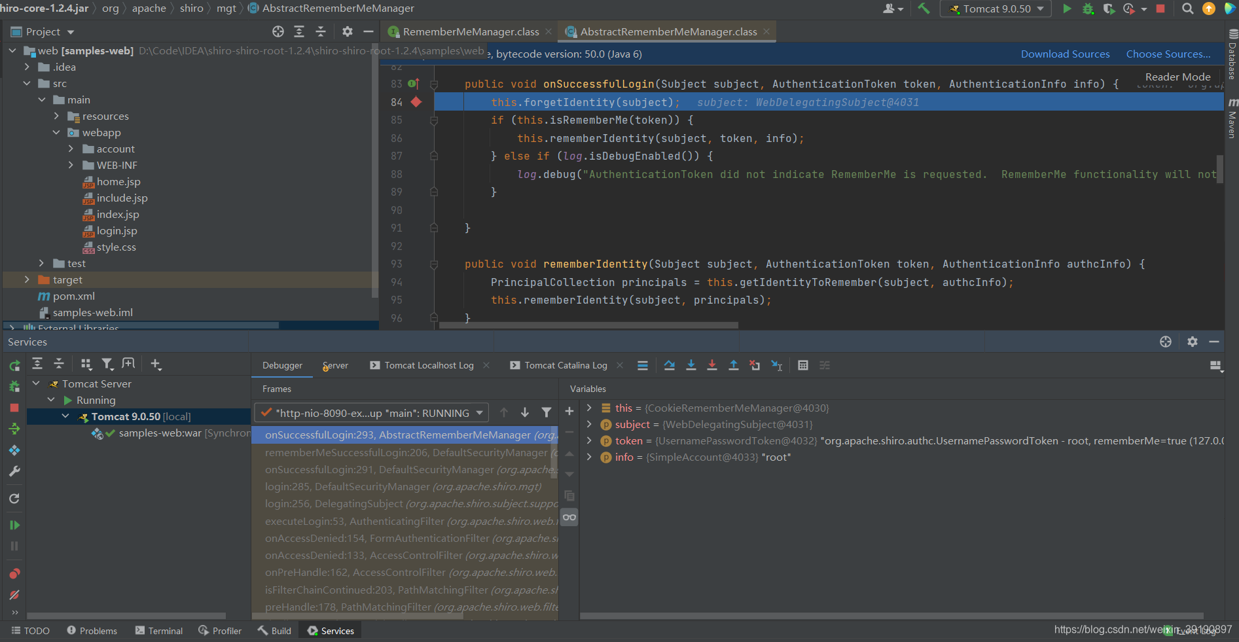Click Download Sources link
The width and height of the screenshot is (1239, 642).
1065,54
